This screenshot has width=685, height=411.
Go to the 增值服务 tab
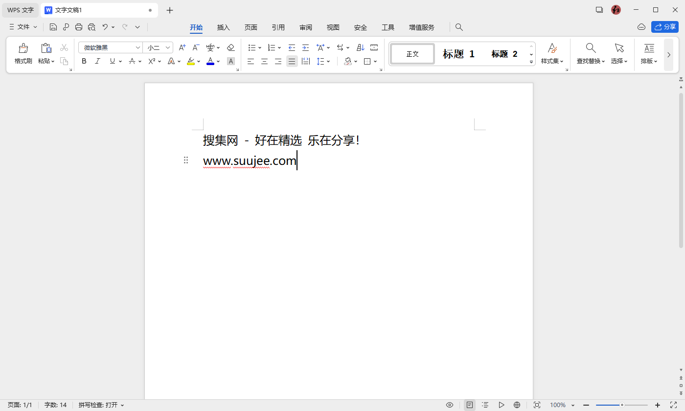(x=422, y=27)
